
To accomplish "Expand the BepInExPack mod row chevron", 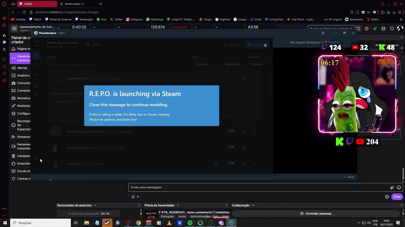I will point(254,78).
